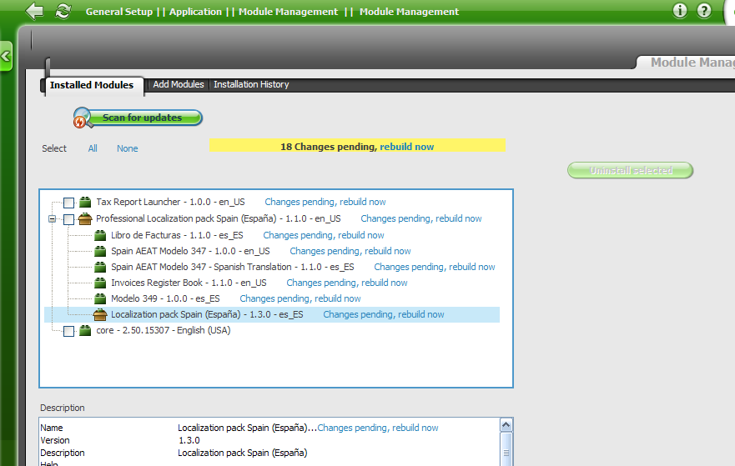Tick the core module checkbox

[x=68, y=331]
